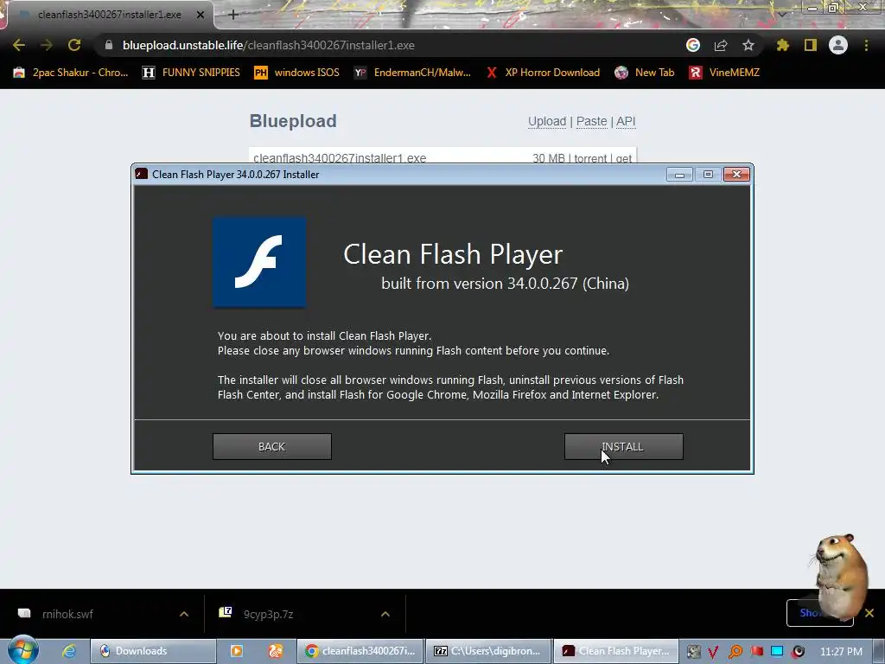Click the 11:27 PM clock
The width and height of the screenshot is (885, 664).
click(x=841, y=652)
